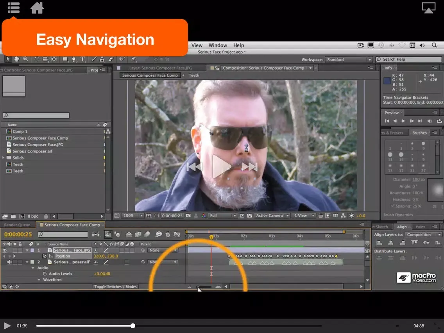Open Composition Mini-Flowchart in timeline

96,235
